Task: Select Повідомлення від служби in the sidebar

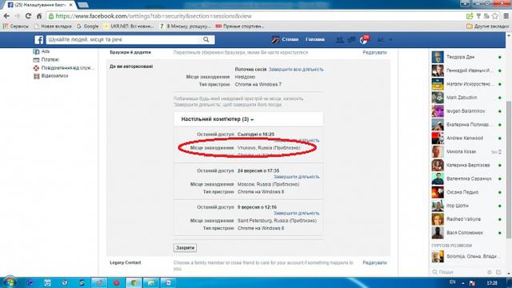Action: (x=63, y=68)
